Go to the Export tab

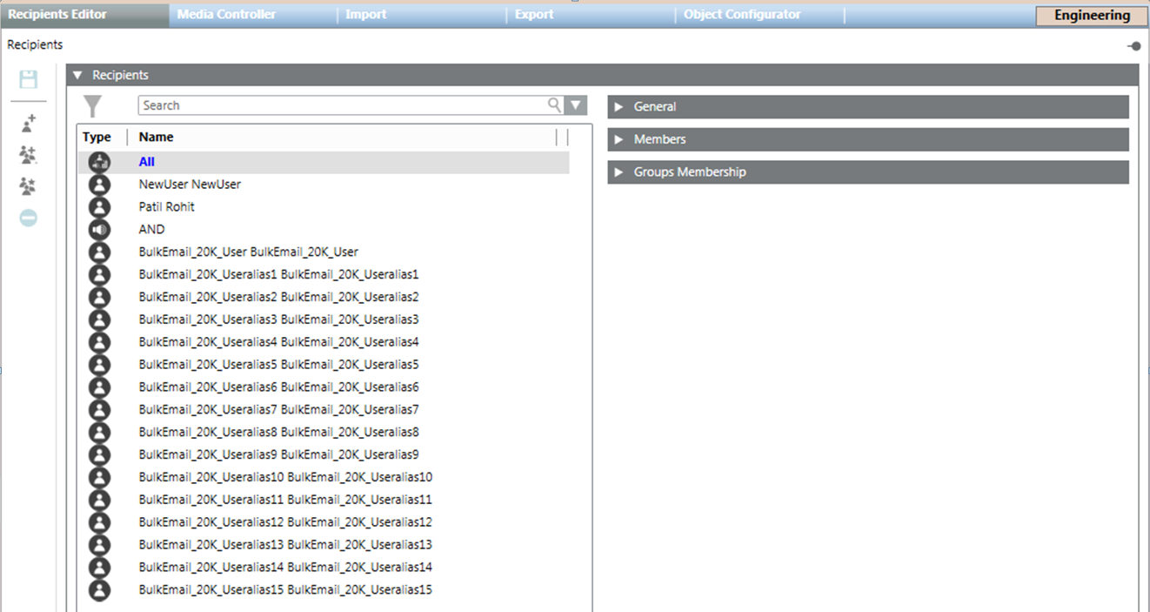(534, 15)
